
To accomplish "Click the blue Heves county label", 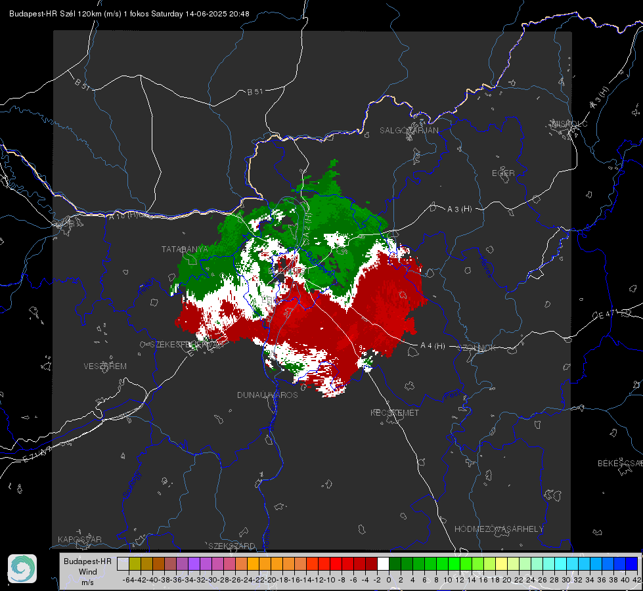I will tap(486, 267).
